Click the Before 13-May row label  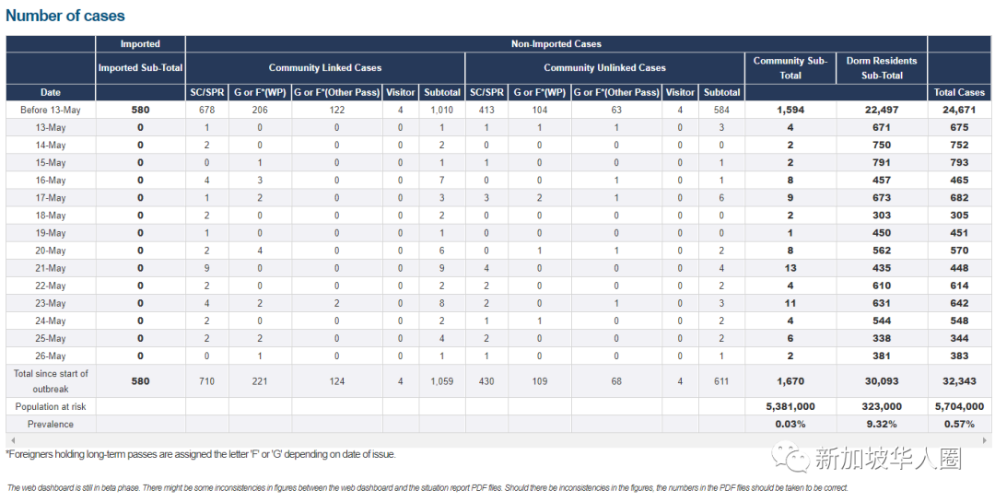51,111
